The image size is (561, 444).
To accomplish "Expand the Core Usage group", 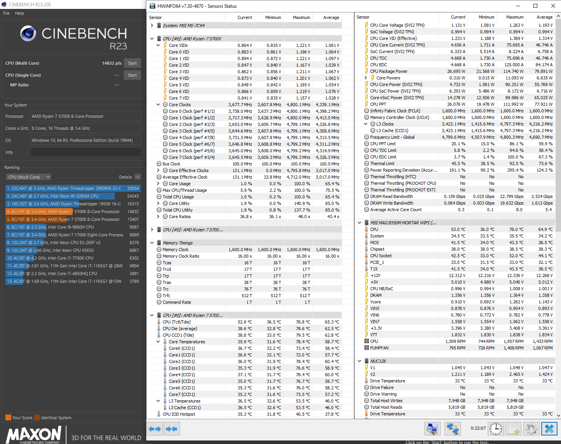I will point(158,184).
